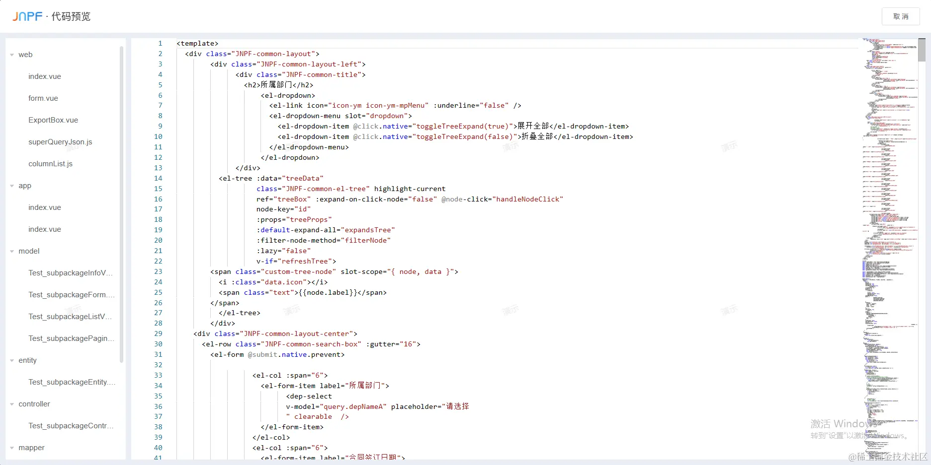Collapse the web folder arrow
931x465 pixels.
point(12,55)
